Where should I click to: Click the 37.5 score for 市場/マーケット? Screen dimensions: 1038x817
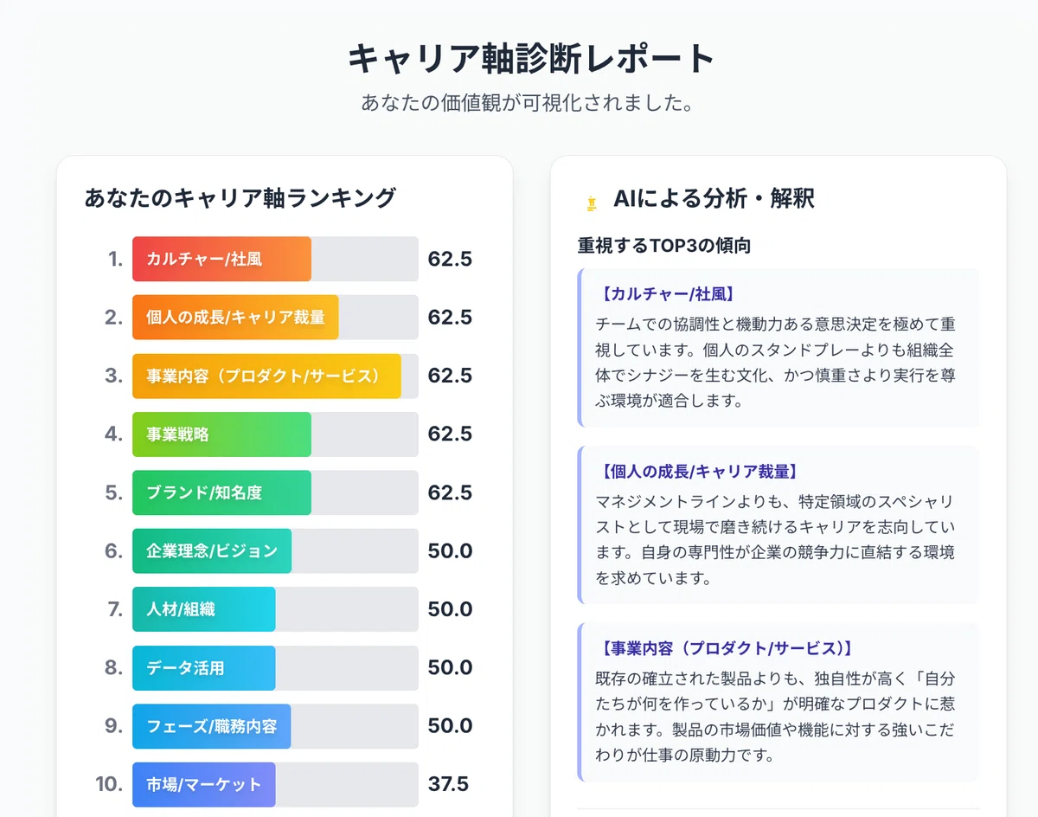[x=448, y=785]
